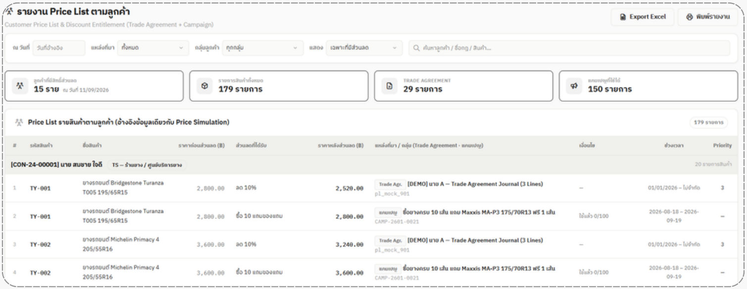
Task: Click the 15 ราย summary card
Action: pyautogui.click(x=94, y=86)
